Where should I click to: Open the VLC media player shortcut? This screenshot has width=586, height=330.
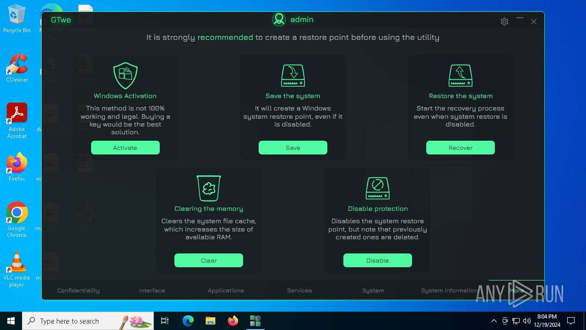tap(17, 269)
